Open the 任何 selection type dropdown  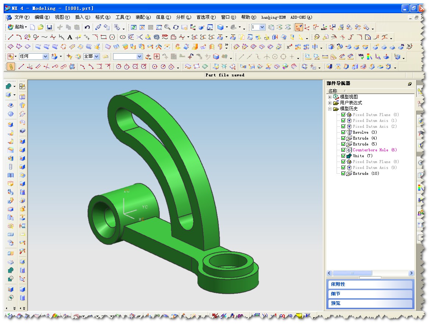pyautogui.click(x=45, y=57)
